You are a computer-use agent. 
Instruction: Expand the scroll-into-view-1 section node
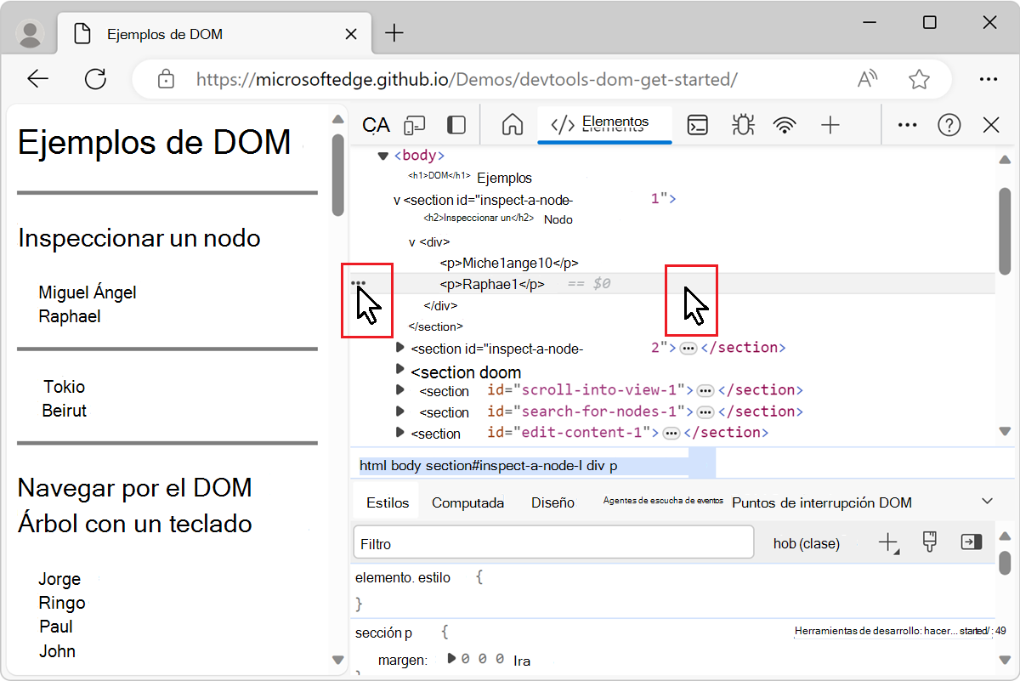point(399,390)
